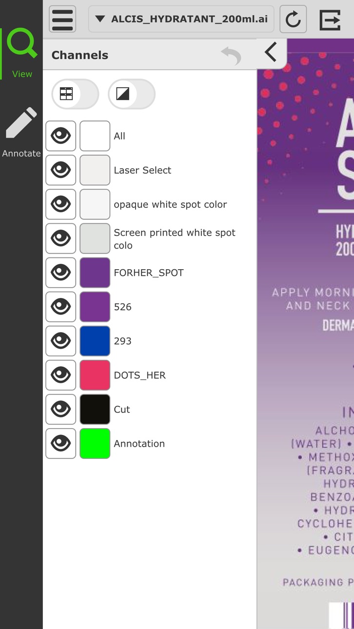Collapse the Channels panel with chevron
Viewport: 354px width, 629px height.
[x=271, y=52]
